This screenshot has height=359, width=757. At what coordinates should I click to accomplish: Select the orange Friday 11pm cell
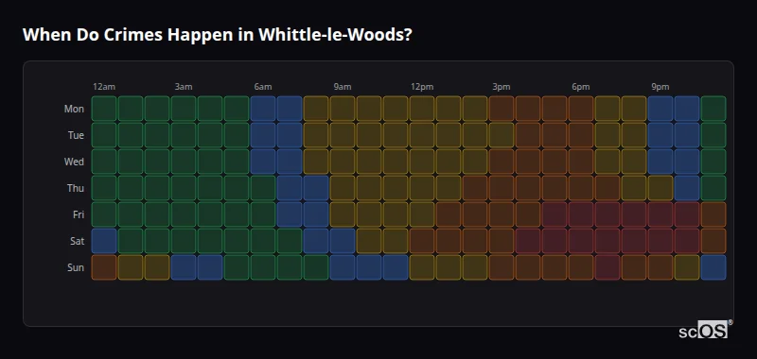click(713, 214)
